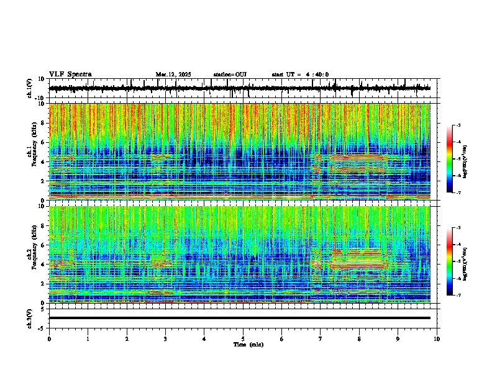This screenshot has width=492, height=380.
Task: Click time axis tick label '7'
Action: 321,339
